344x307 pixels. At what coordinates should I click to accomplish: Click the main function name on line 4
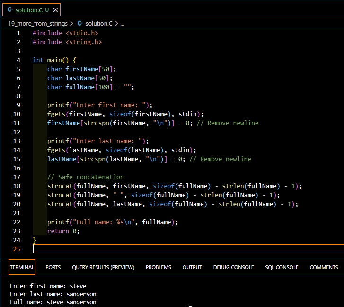tap(54, 60)
